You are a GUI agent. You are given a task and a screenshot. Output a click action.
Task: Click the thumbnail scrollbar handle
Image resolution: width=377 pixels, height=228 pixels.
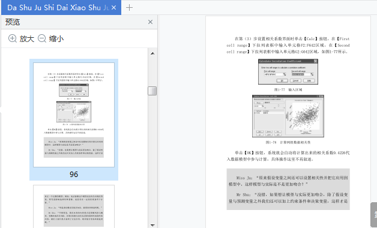pos(152,91)
